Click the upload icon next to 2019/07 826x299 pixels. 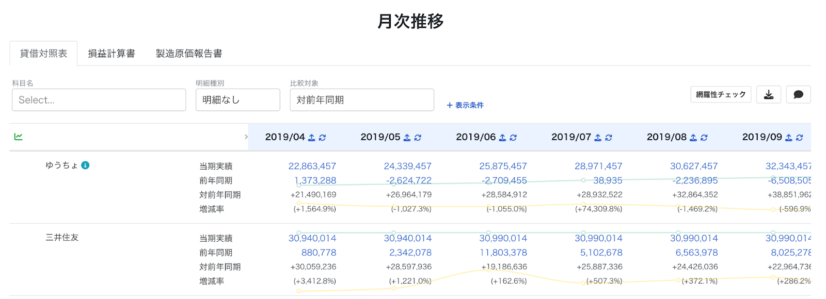598,138
